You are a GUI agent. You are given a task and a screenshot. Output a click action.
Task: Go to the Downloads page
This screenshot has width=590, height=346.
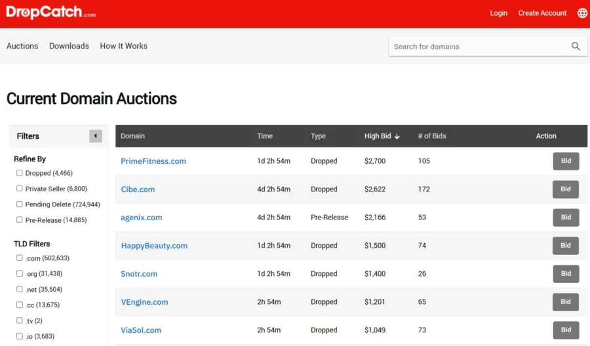(69, 46)
